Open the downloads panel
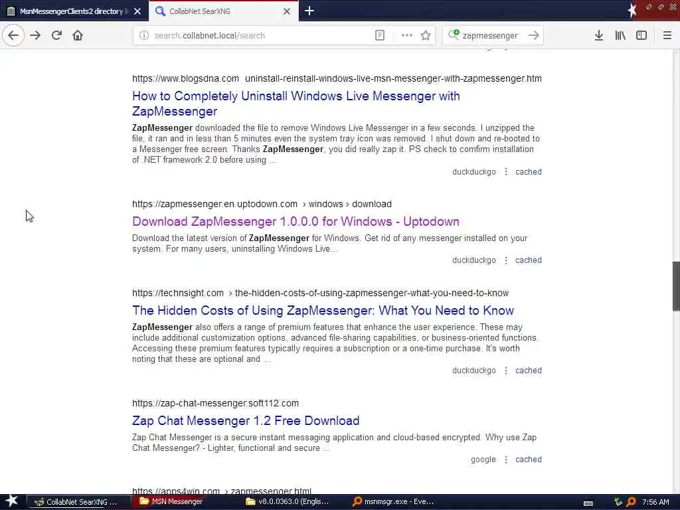 (598, 35)
